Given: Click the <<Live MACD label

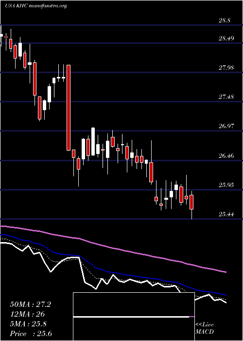Looking at the screenshot, I should (x=205, y=328).
